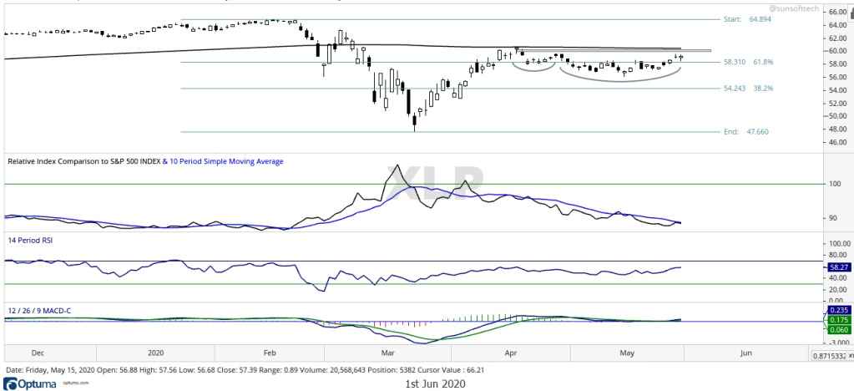Click the RSI value tag 58.27
The height and width of the screenshot is (391, 854).
[x=837, y=267]
